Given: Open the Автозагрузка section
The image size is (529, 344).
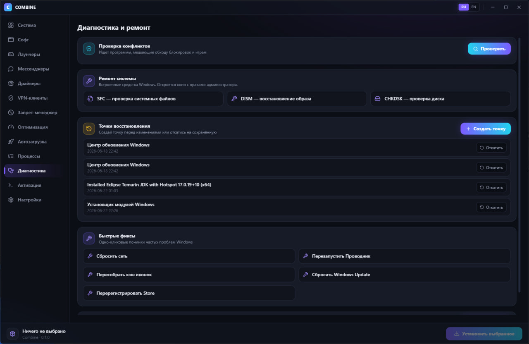Looking at the screenshot, I should (35, 141).
